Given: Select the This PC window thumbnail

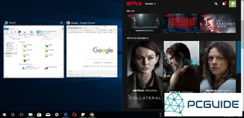Looking at the screenshot, I should 34,51.
